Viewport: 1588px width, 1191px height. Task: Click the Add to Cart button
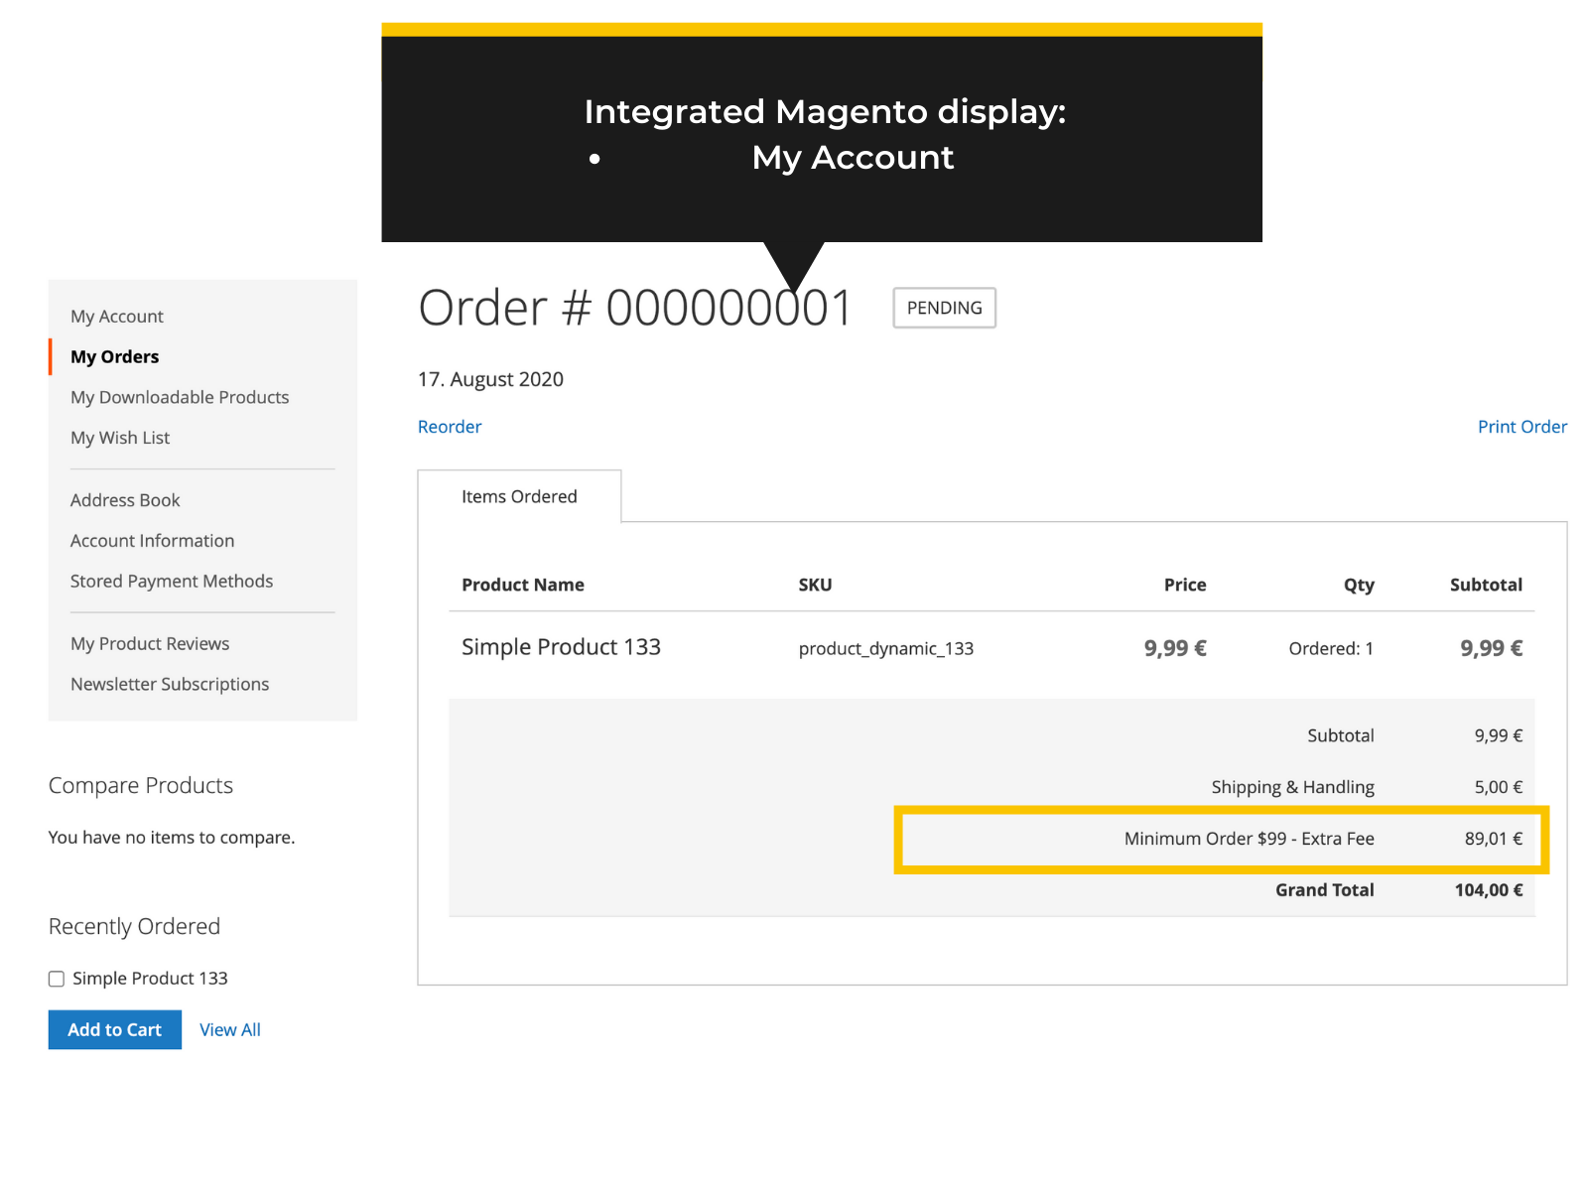coord(114,1029)
